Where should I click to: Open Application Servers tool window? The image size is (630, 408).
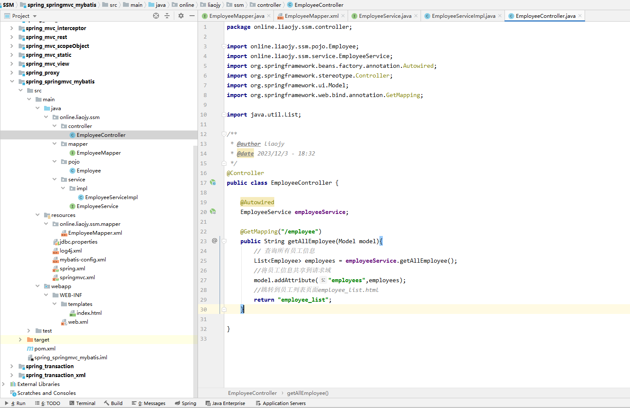pos(281,403)
